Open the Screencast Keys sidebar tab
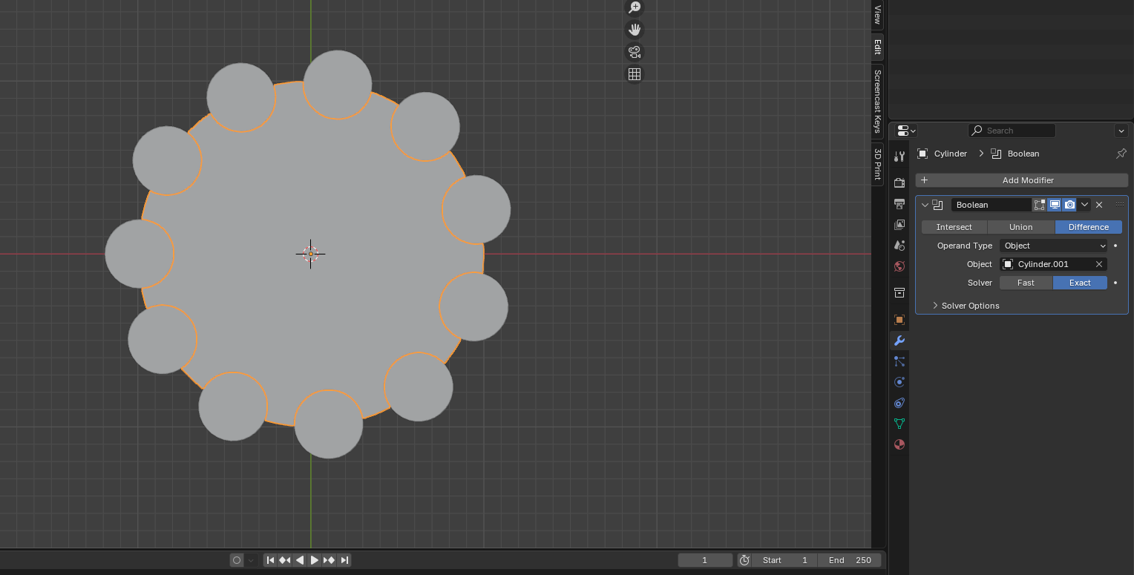Viewport: 1134px width, 575px height. 877,101
